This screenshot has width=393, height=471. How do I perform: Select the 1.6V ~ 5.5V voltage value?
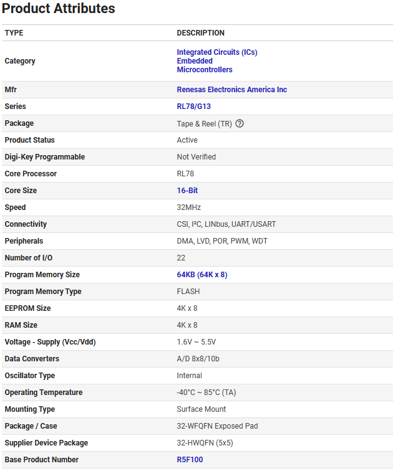pyautogui.click(x=196, y=342)
